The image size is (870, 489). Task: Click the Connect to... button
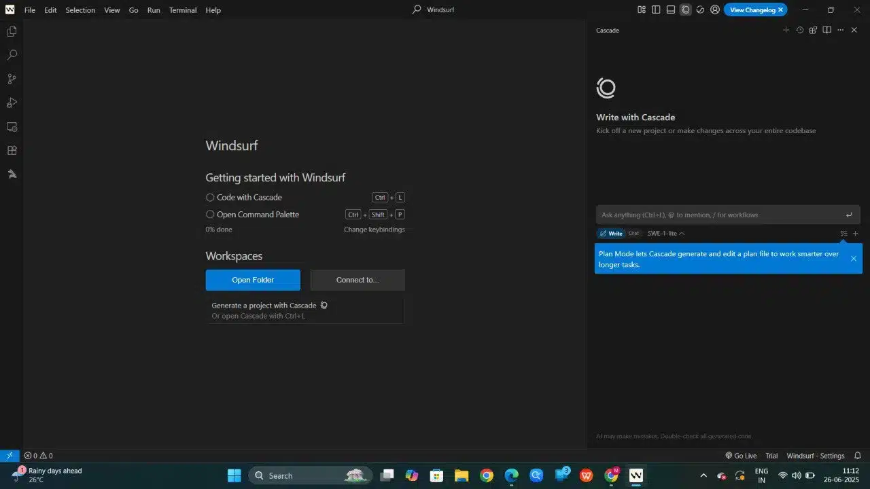point(358,280)
